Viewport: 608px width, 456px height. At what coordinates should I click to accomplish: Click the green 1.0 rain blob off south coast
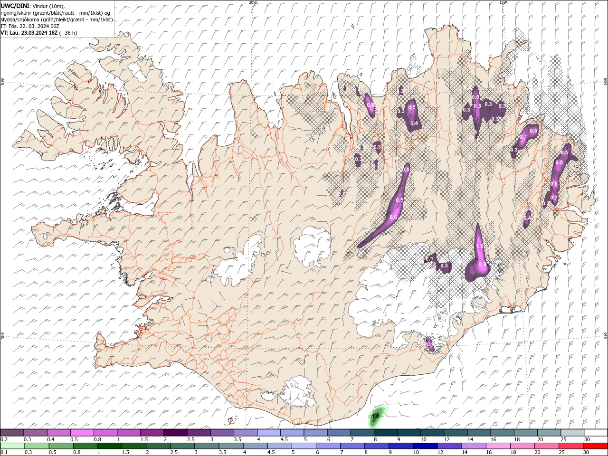pyautogui.click(x=377, y=416)
